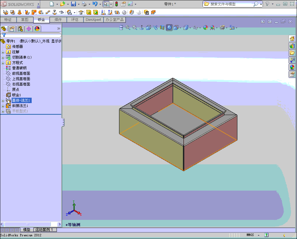Viewport: 297px width, 239px height.
Task: Open the Hide/Show Items dropdown
Action: pyautogui.click(x=200, y=28)
